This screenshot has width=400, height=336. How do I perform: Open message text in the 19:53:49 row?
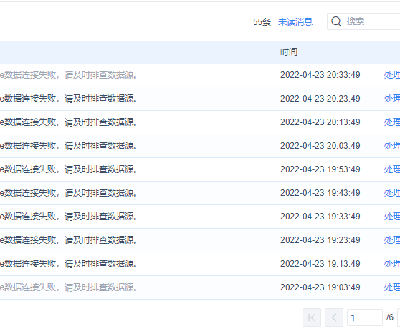pyautogui.click(x=69, y=169)
